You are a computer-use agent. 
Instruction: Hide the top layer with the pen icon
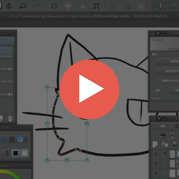pos(155,154)
